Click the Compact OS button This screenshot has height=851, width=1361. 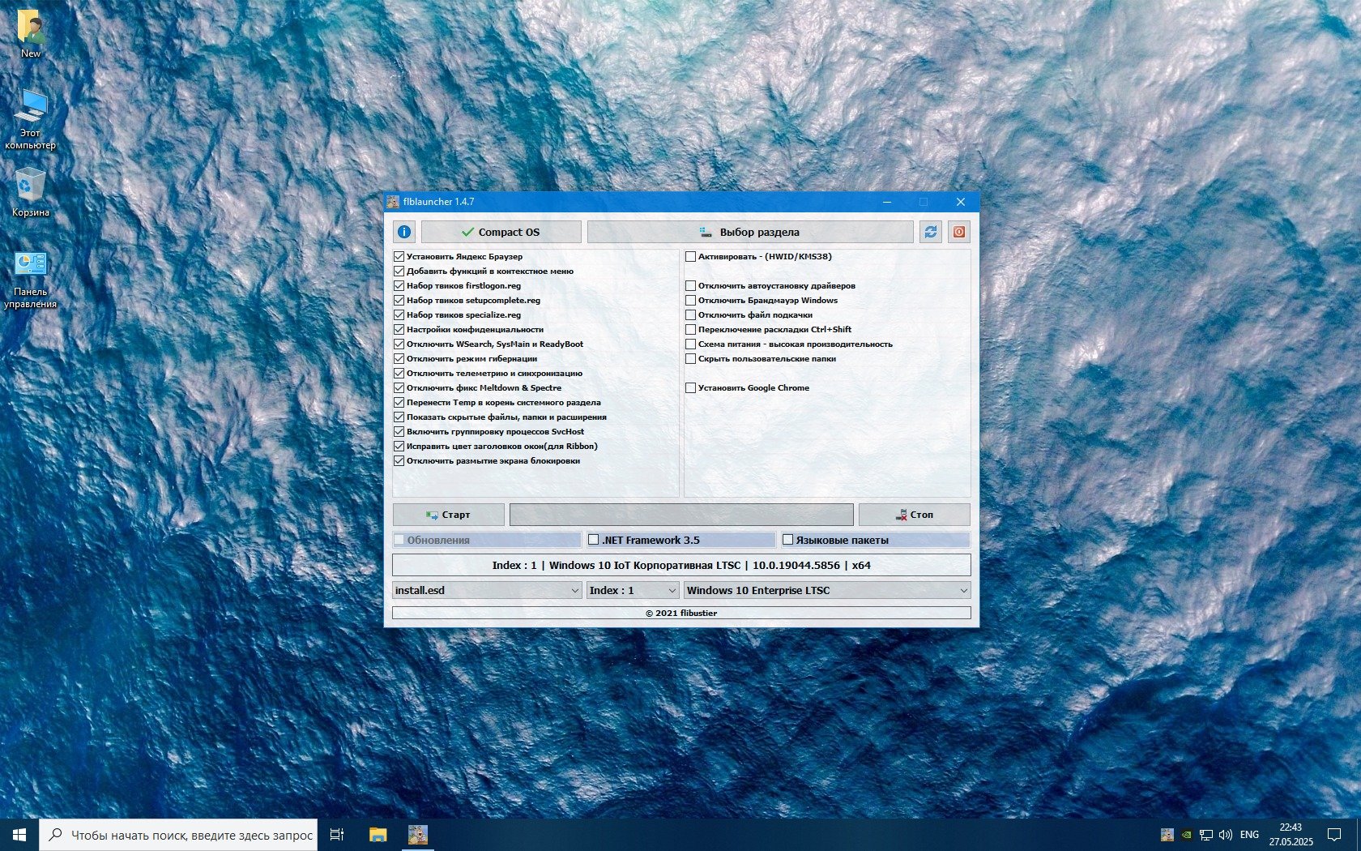501,232
